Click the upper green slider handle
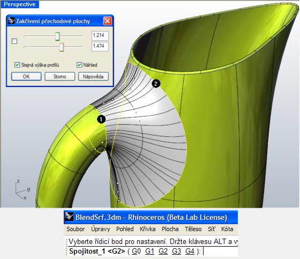 (57, 36)
